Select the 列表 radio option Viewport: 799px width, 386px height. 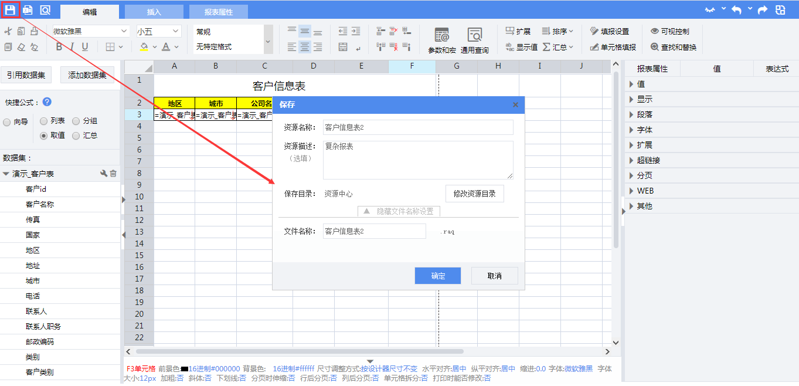tap(44, 121)
